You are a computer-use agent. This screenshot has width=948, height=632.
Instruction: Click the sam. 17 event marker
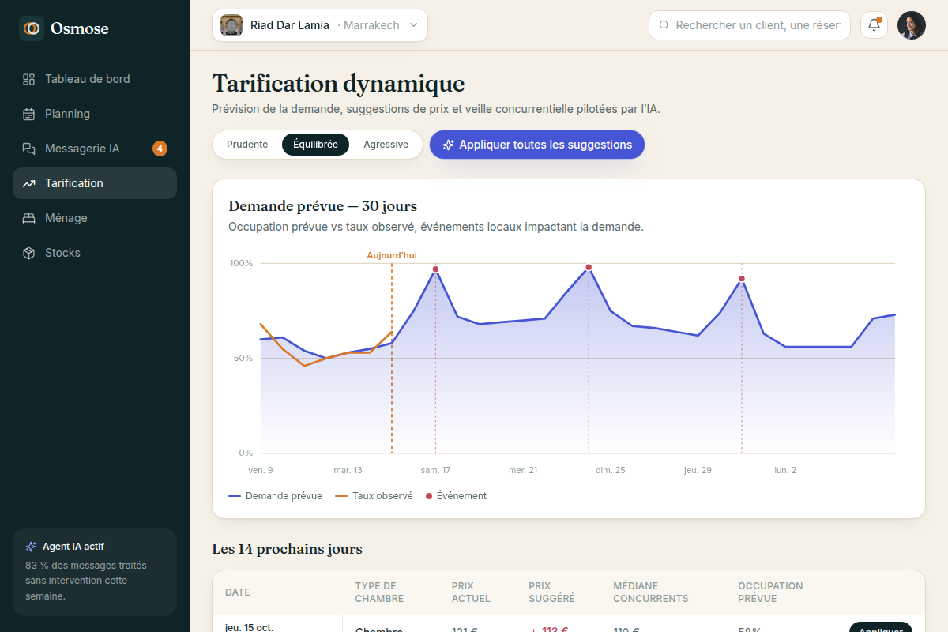pyautogui.click(x=435, y=269)
